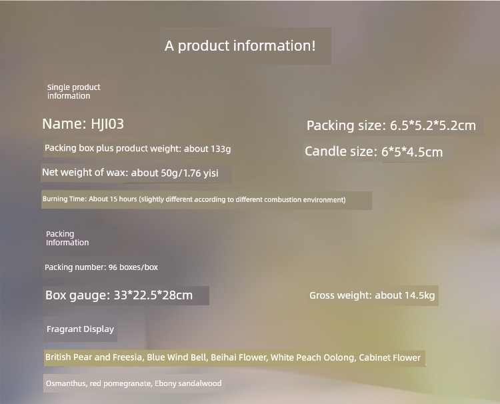The width and height of the screenshot is (500, 404).
Task: Click the 'Box gauge: 33*22.5*28cm' text
Action: tap(119, 295)
